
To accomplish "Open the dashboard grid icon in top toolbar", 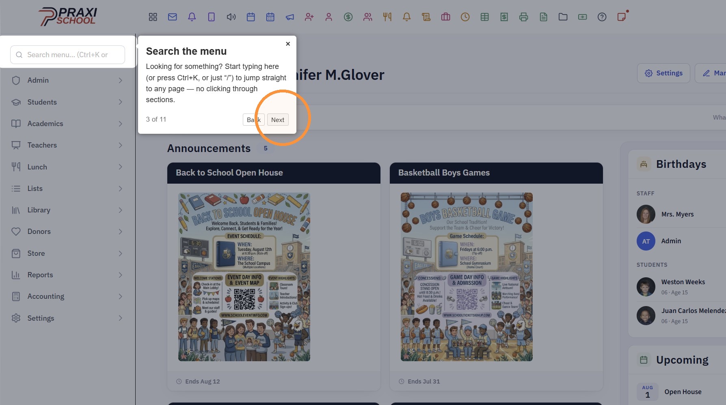I will 153,17.
